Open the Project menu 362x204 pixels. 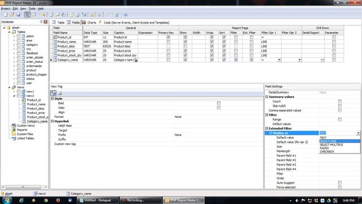point(6,8)
